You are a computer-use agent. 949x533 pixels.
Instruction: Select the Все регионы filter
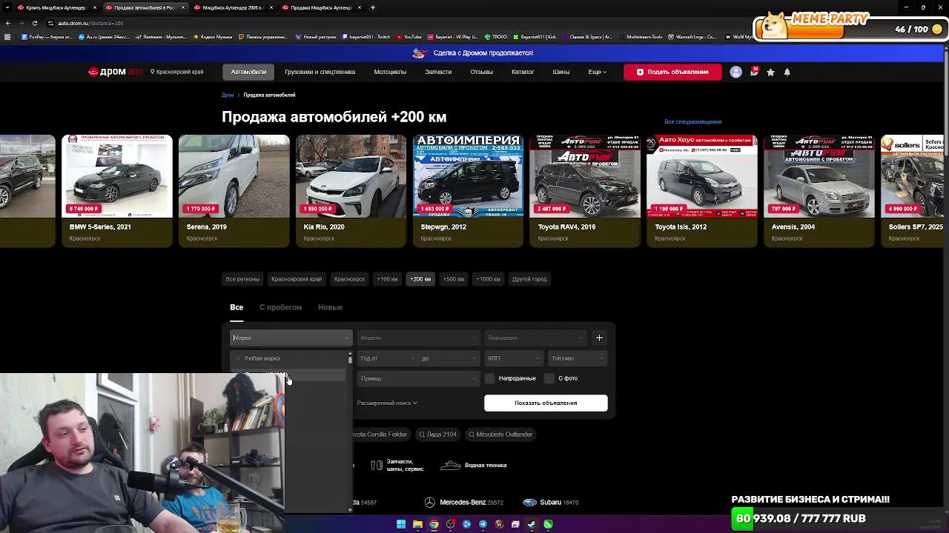coord(242,279)
